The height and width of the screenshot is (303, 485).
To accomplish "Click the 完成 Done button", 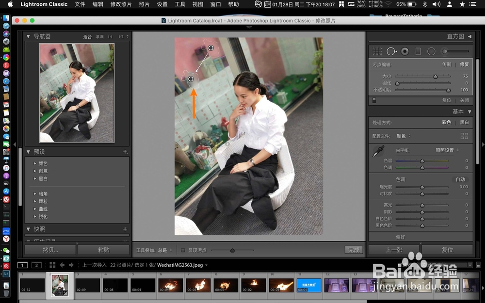I will [x=354, y=250].
